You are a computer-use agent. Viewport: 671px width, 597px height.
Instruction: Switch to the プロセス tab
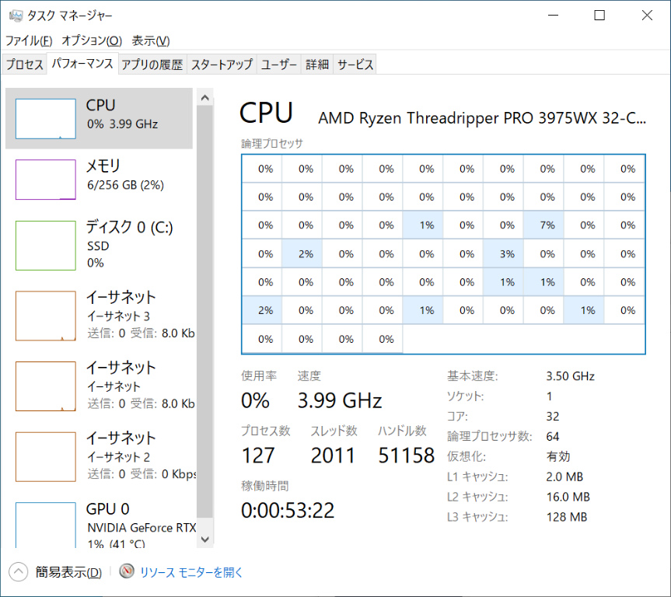(24, 65)
